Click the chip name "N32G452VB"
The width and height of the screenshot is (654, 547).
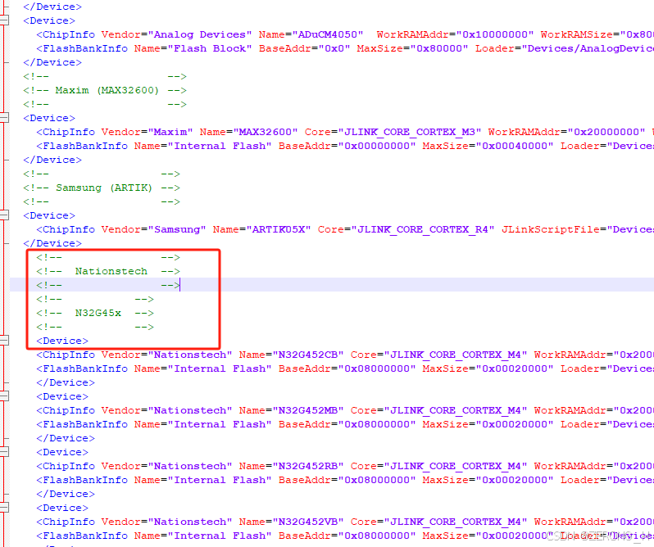pos(308,522)
